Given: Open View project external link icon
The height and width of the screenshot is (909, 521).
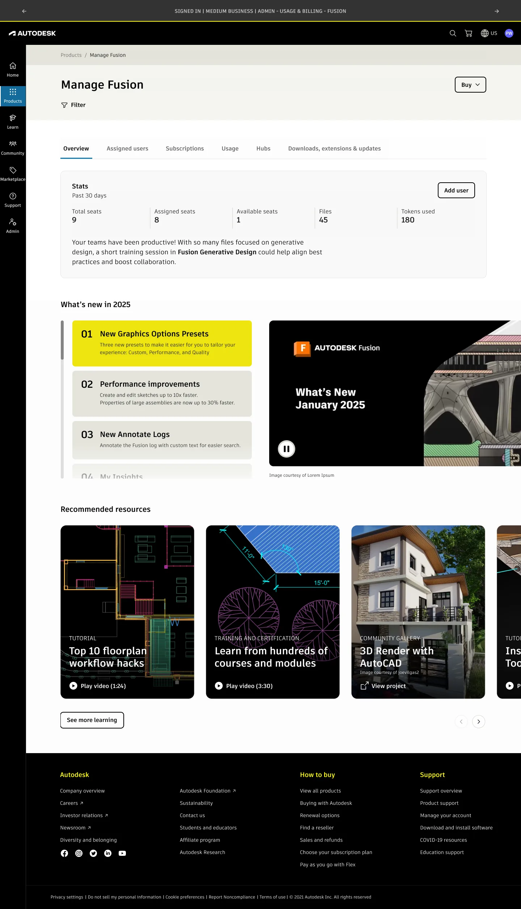Looking at the screenshot, I should (x=364, y=686).
